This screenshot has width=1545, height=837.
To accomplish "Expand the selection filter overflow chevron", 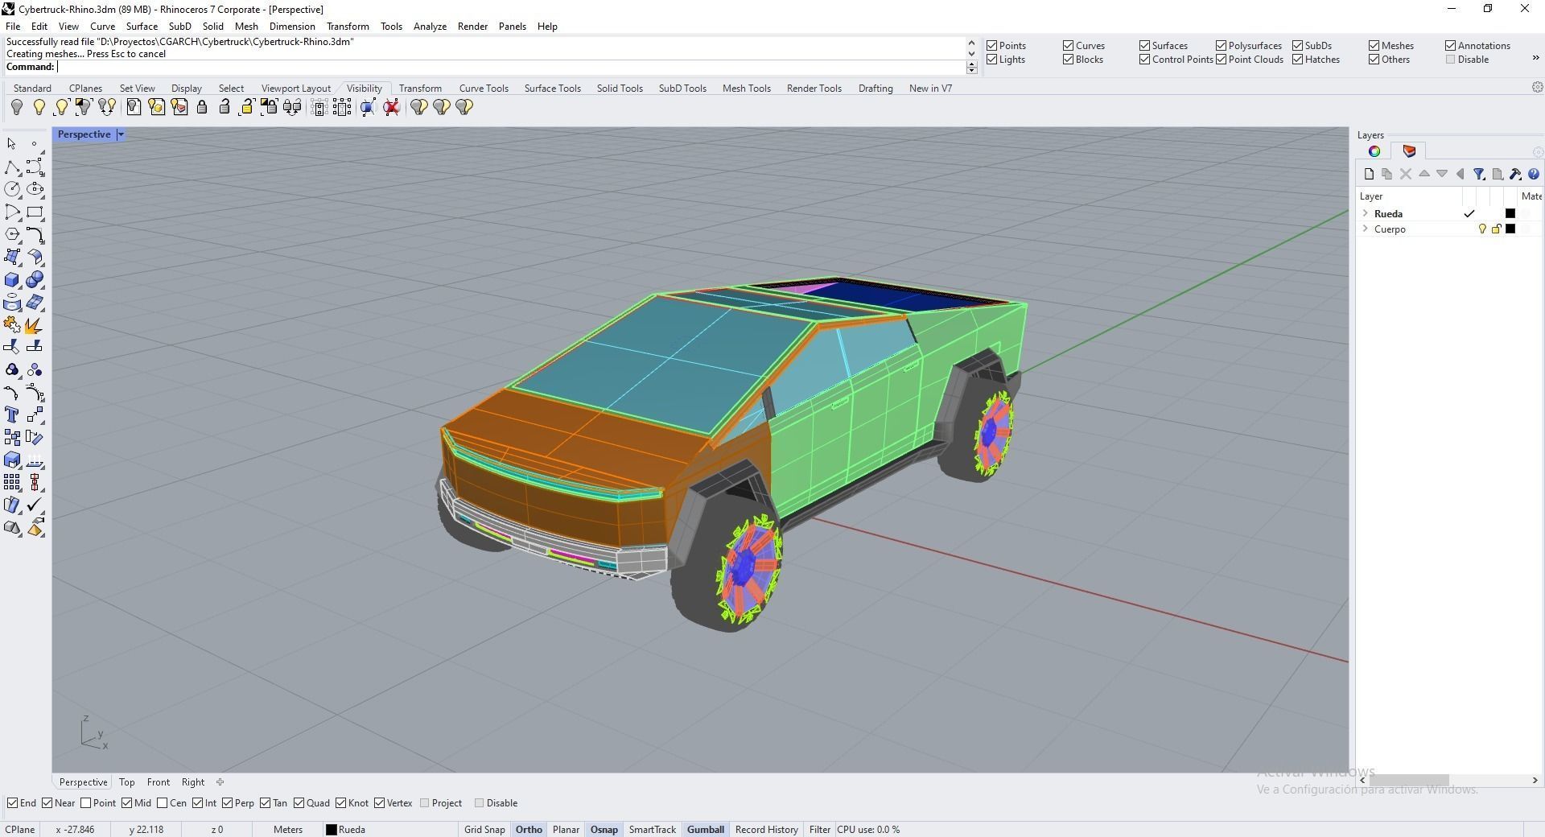I will point(1535,57).
